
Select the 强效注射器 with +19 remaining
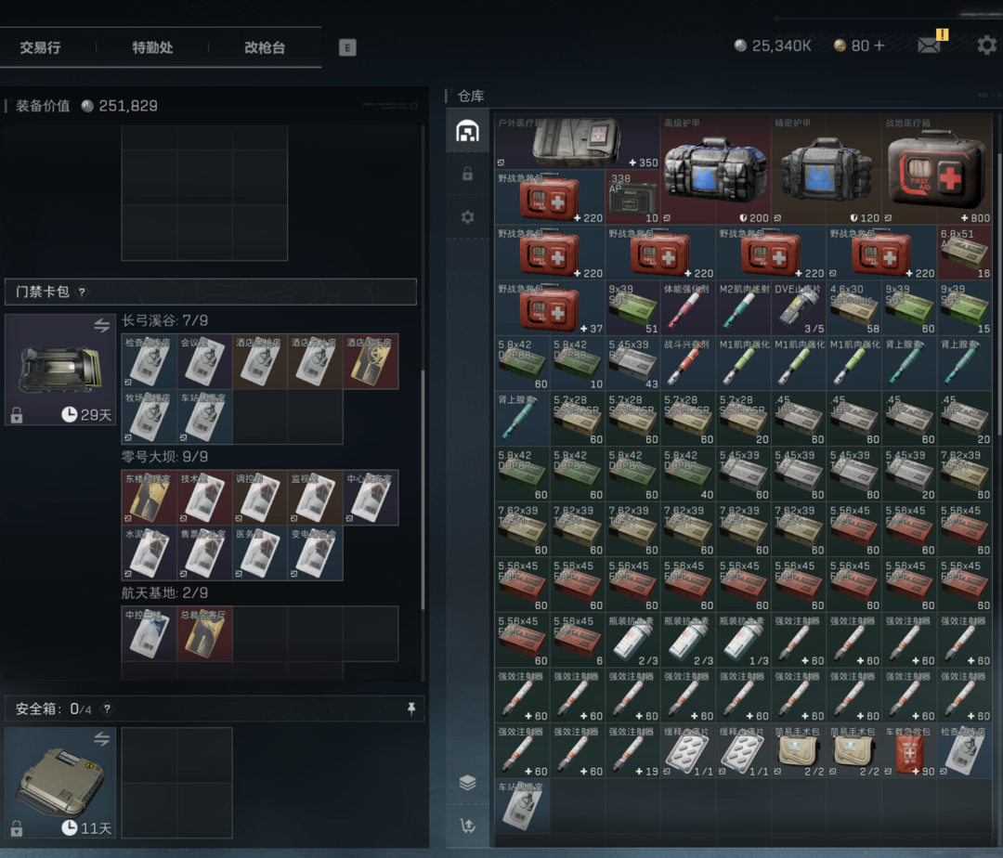pyautogui.click(x=632, y=750)
